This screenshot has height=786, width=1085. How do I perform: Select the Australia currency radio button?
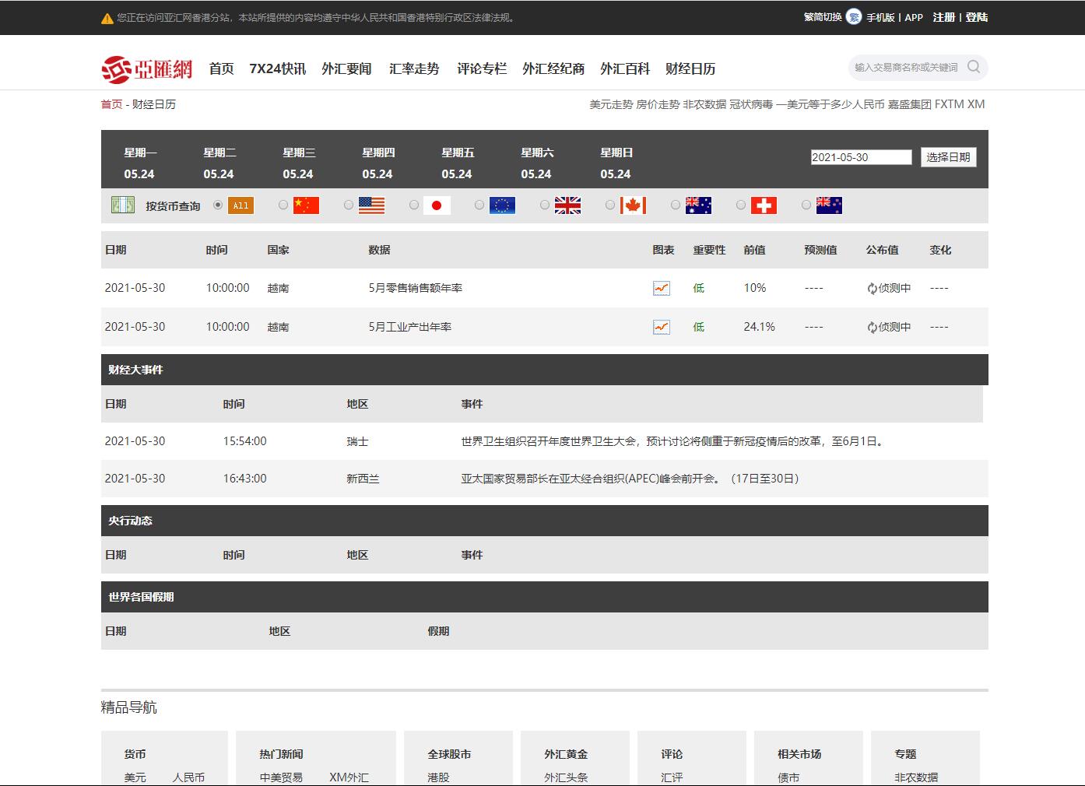[676, 205]
